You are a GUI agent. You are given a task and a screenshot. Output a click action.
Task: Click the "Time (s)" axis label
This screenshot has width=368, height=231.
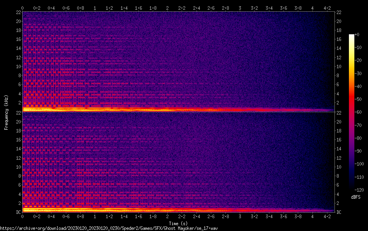(x=178, y=223)
